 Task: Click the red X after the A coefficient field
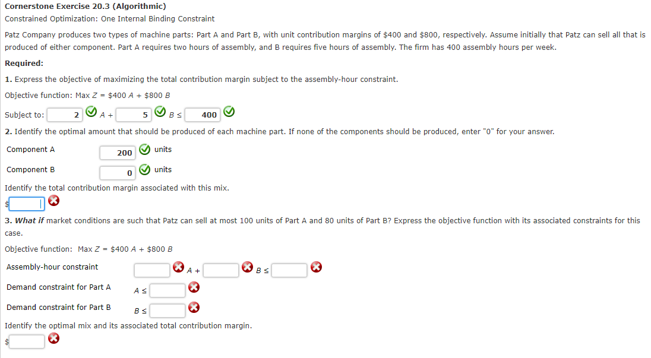click(178, 267)
